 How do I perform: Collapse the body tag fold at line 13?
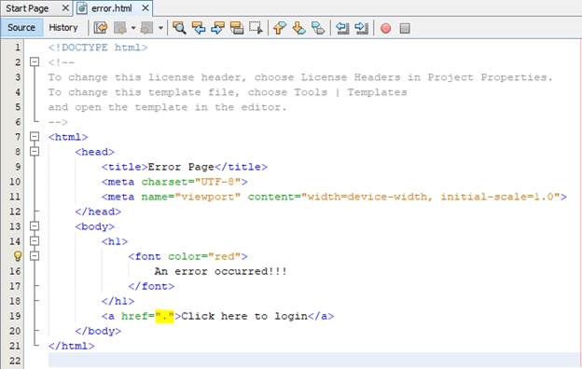click(x=35, y=225)
